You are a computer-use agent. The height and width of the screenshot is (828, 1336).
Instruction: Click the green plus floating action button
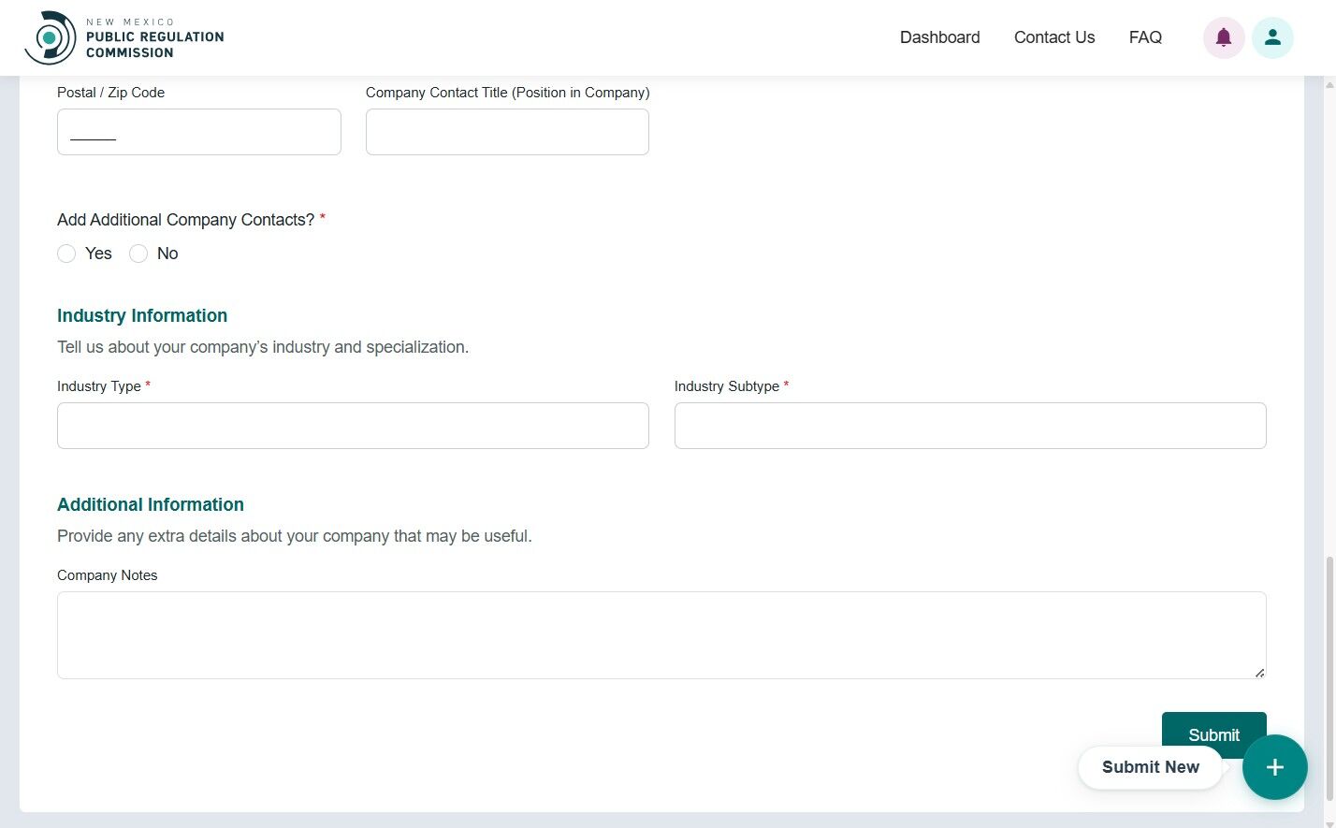tap(1274, 767)
